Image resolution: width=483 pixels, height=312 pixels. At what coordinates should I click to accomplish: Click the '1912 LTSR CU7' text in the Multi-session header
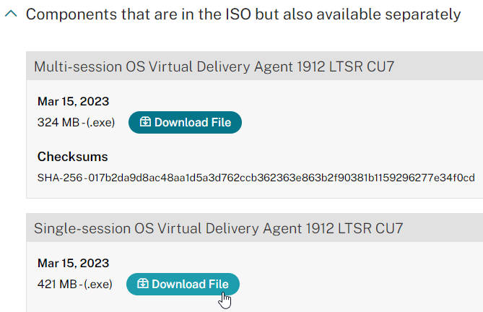(346, 66)
